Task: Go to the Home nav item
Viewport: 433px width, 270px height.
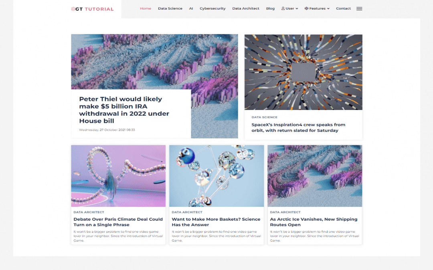Action: [146, 8]
